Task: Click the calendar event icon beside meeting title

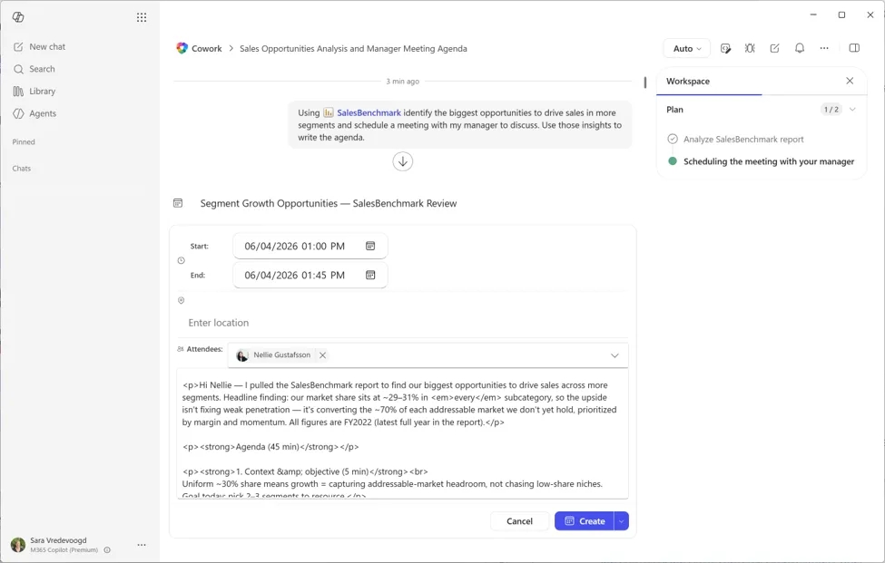Action: 178,203
